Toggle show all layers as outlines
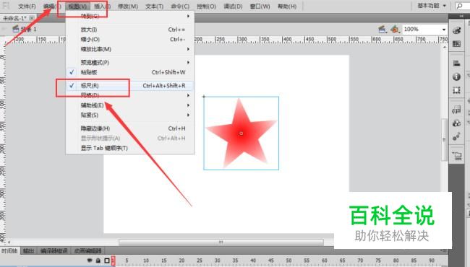This screenshot has width=470, height=267. pyautogui.click(x=107, y=261)
